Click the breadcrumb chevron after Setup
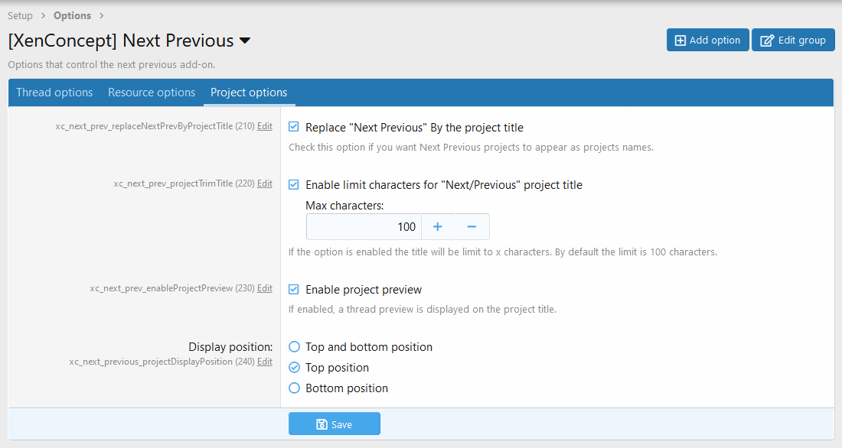842x448 pixels. click(x=44, y=15)
